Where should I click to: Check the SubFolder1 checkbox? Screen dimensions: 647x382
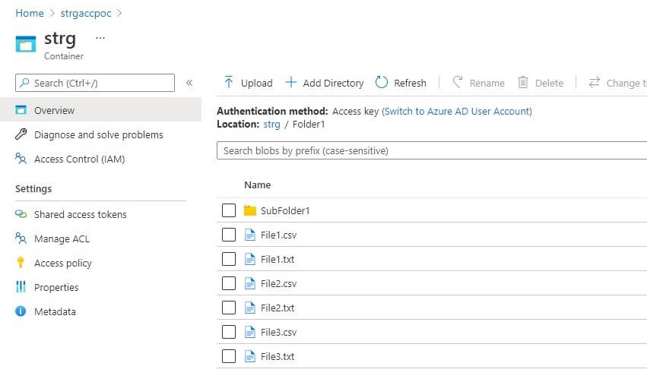(x=229, y=210)
